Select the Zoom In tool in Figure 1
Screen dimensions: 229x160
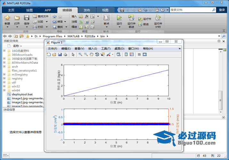[x=80, y=54]
